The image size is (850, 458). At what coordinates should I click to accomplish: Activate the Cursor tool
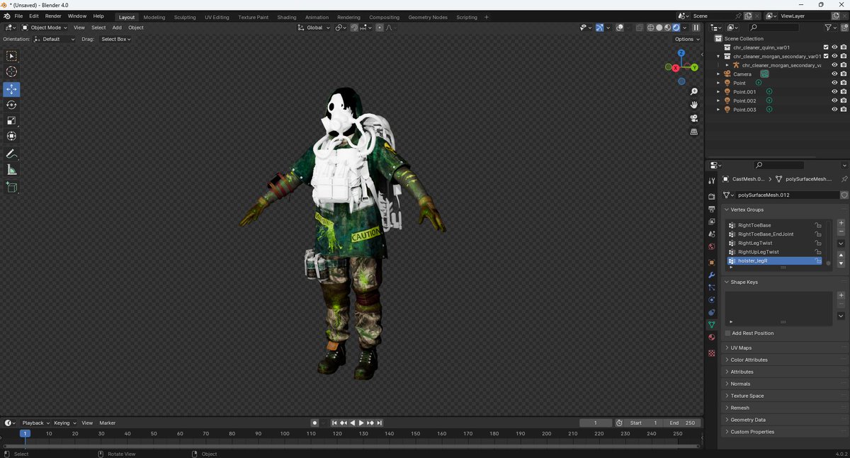coord(11,71)
